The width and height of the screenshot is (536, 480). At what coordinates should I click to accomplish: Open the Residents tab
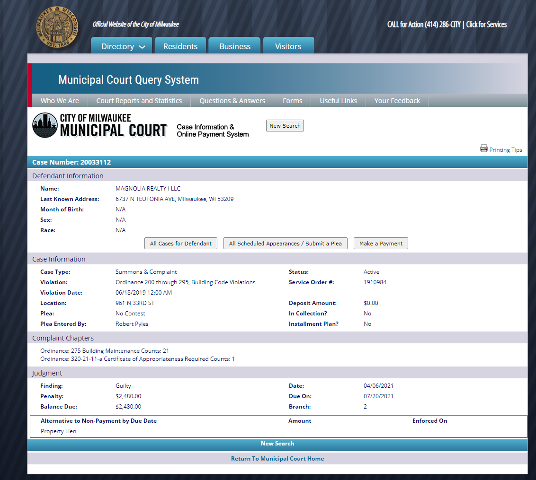[x=180, y=46]
